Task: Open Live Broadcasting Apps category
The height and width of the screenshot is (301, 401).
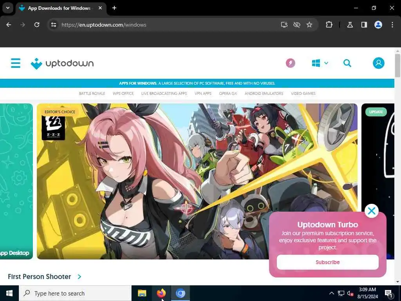Action: pyautogui.click(x=164, y=93)
